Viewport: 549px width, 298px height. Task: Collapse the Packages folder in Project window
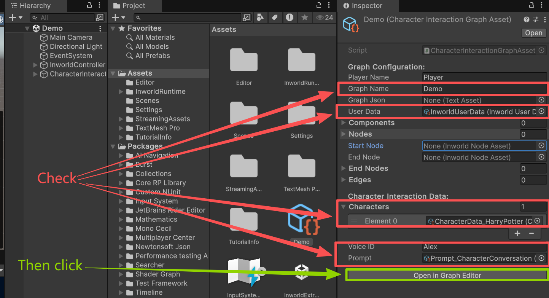coord(113,146)
